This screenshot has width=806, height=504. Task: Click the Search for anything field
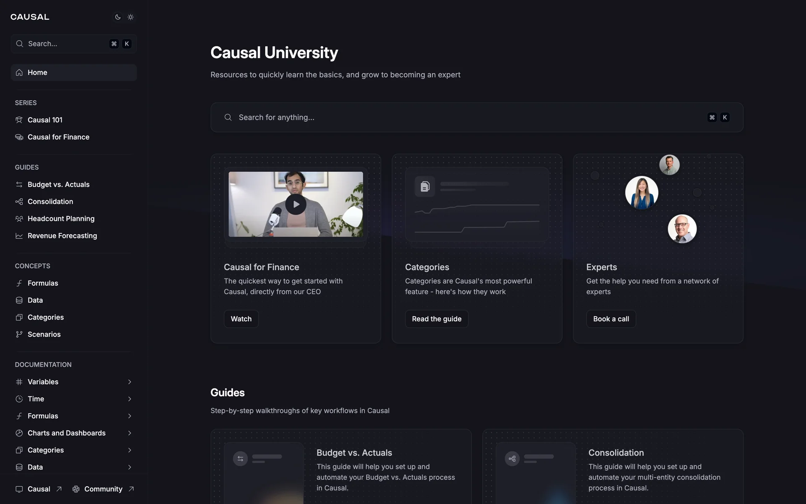tap(462, 118)
